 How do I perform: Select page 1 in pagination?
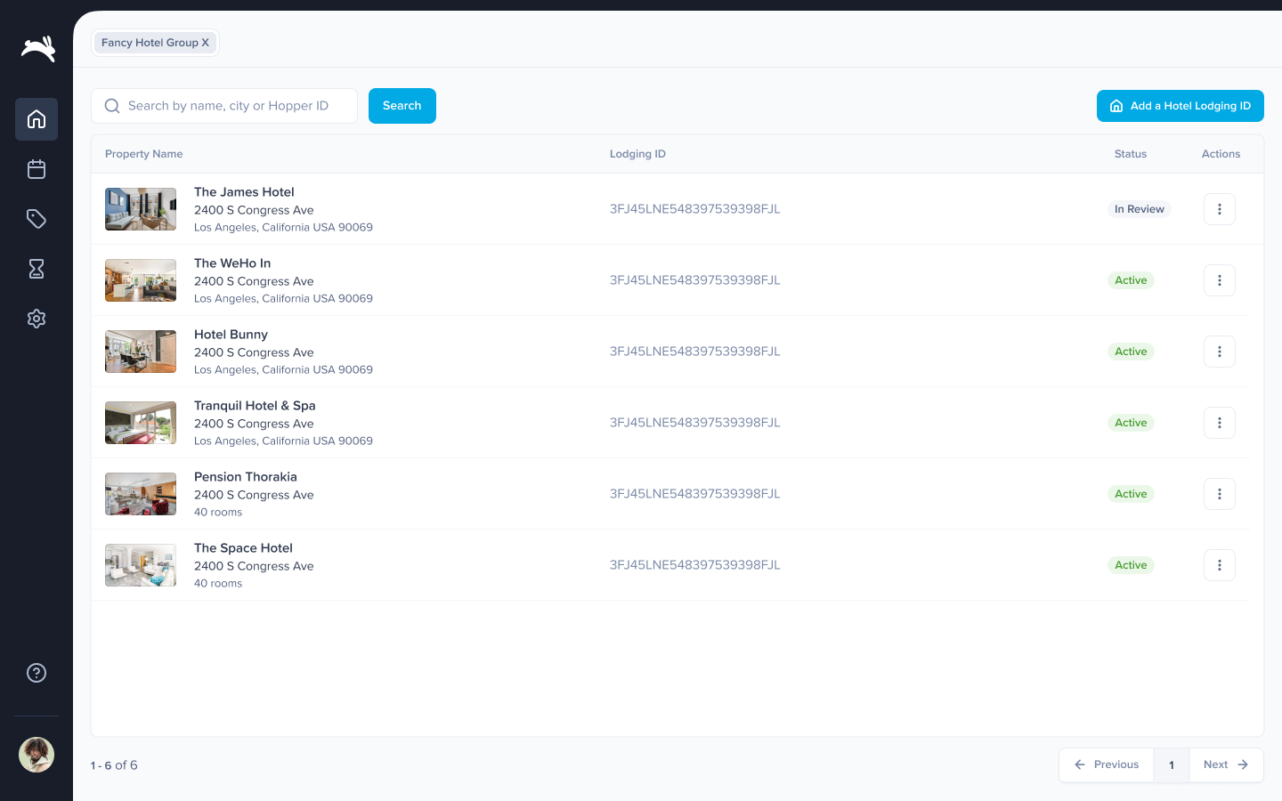pyautogui.click(x=1172, y=765)
